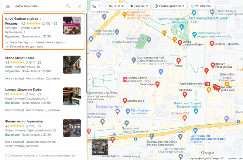Open the hamburger menu in search bar
Image resolution: width=243 pixels, height=160 pixels.
tap(8, 6)
